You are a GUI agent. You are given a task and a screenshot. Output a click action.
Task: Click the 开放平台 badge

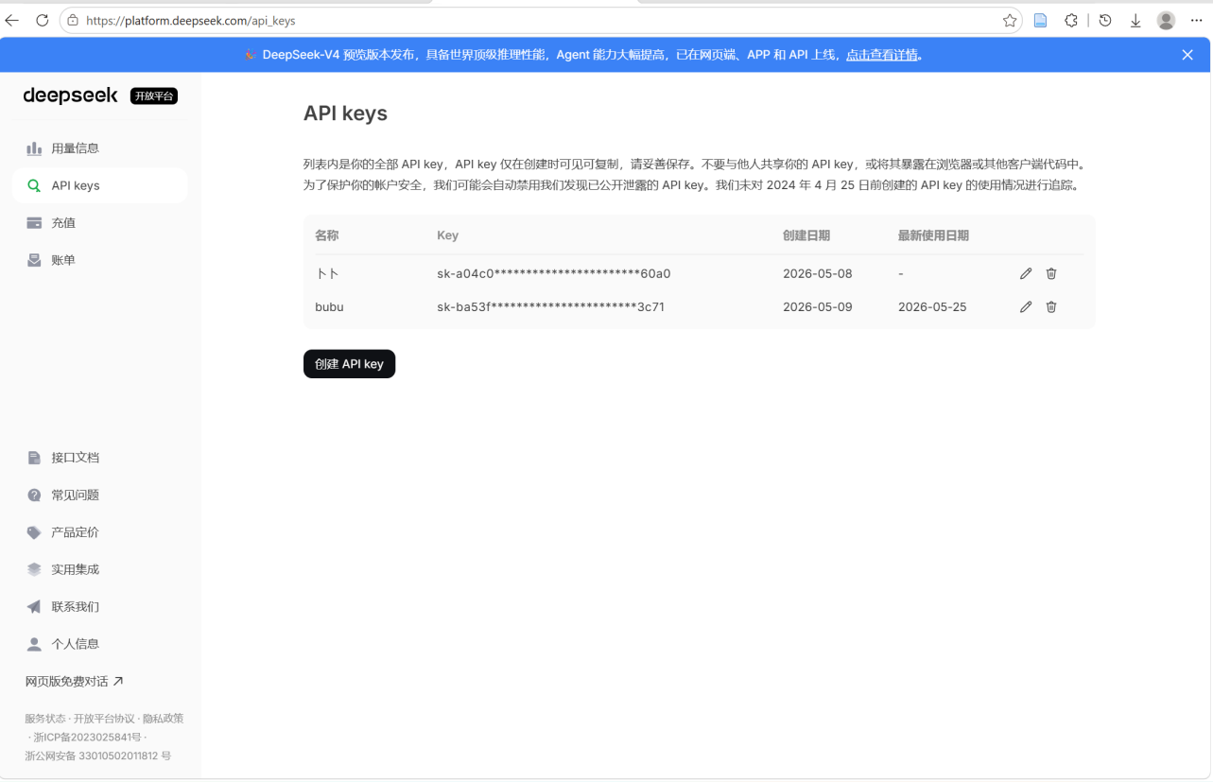tap(154, 96)
